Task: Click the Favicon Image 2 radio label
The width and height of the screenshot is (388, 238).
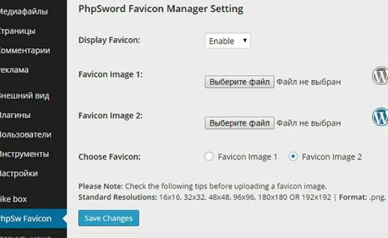Action: [x=332, y=157]
